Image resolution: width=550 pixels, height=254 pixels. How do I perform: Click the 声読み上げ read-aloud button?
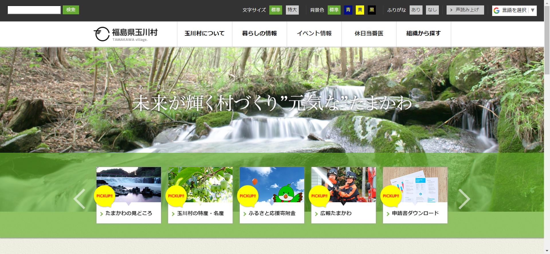pyautogui.click(x=465, y=10)
